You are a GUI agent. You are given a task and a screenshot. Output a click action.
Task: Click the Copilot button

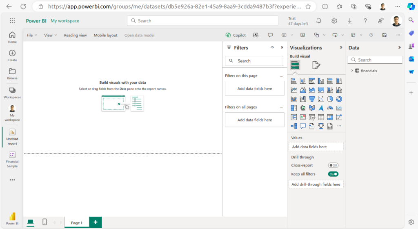pyautogui.click(x=236, y=35)
